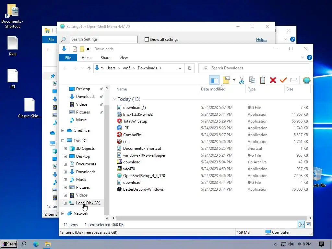Screen dimensions: 332x249
Task: Open File tab in background Explorer window
Action: tap(50, 40)
